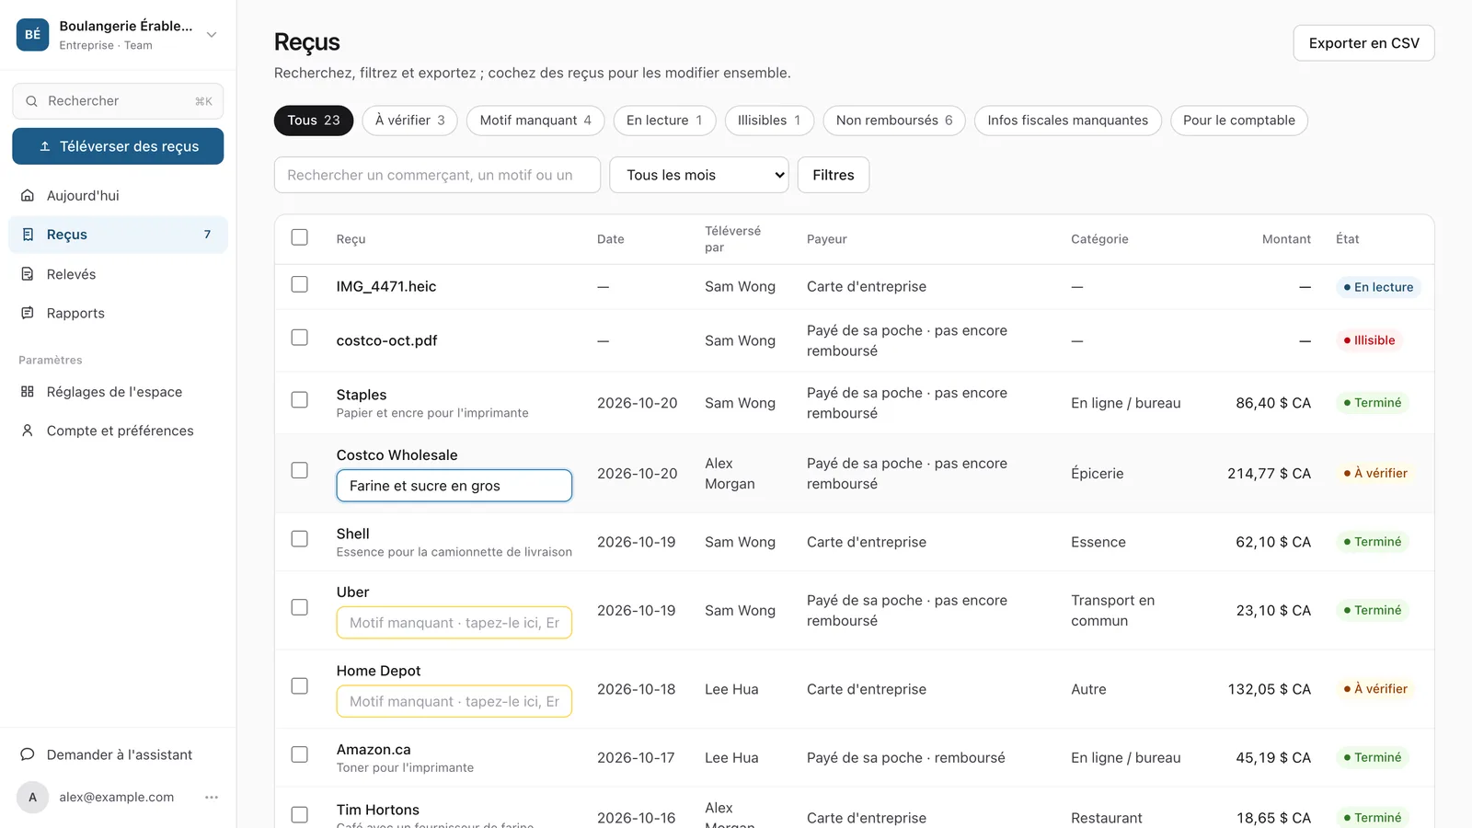
Task: Click the Uber Motif manquant input field
Action: (x=454, y=623)
